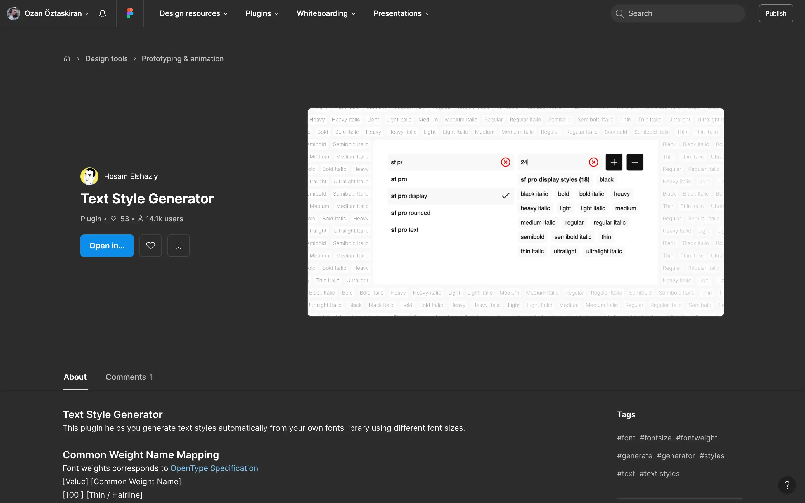Open the Design resources dropdown
The image size is (805, 503).
(x=193, y=13)
